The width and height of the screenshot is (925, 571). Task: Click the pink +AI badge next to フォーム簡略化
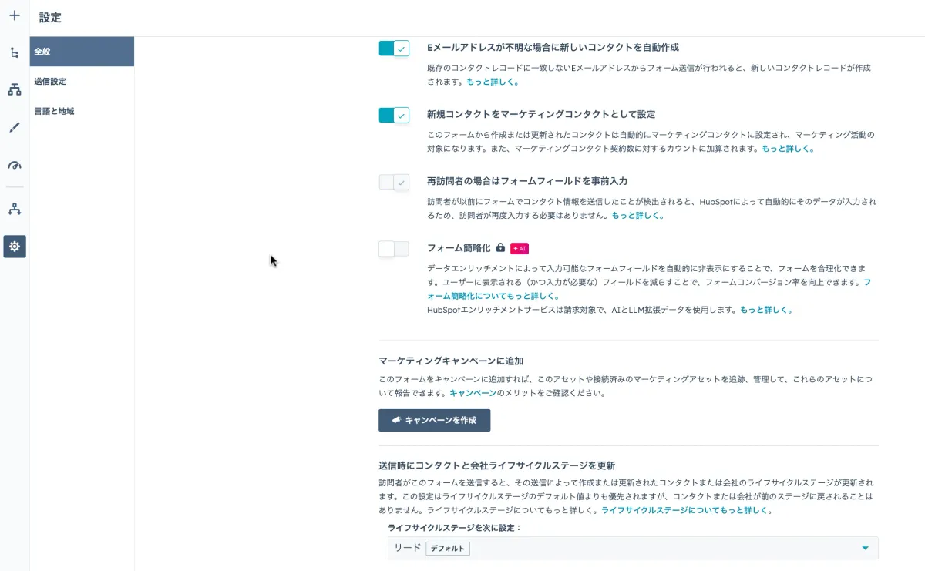518,248
